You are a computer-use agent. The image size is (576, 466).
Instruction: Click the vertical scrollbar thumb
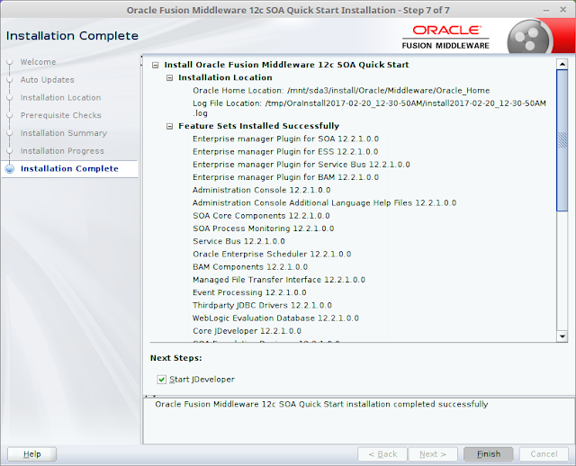click(562, 140)
